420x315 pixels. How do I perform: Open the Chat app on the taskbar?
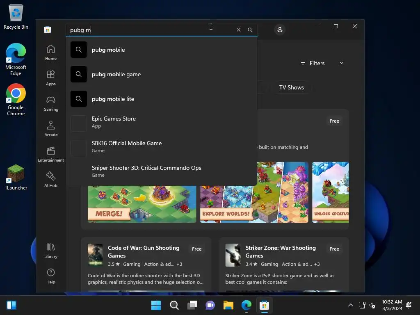210,305
